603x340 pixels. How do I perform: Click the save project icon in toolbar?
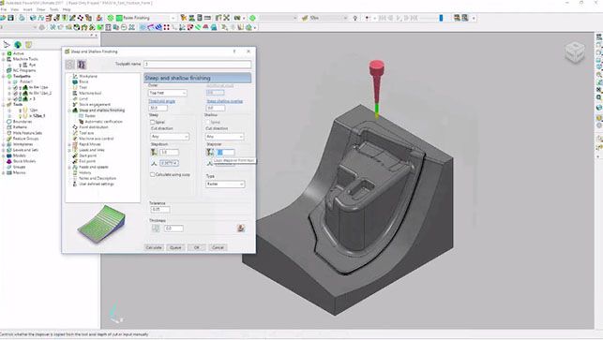tap(10, 18)
